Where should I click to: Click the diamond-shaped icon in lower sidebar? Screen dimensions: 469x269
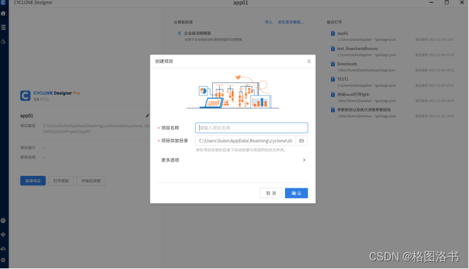[x=3, y=235]
